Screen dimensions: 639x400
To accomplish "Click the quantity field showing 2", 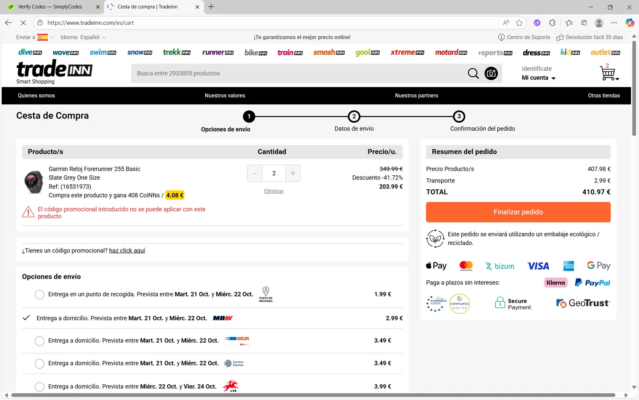I will coord(274,173).
